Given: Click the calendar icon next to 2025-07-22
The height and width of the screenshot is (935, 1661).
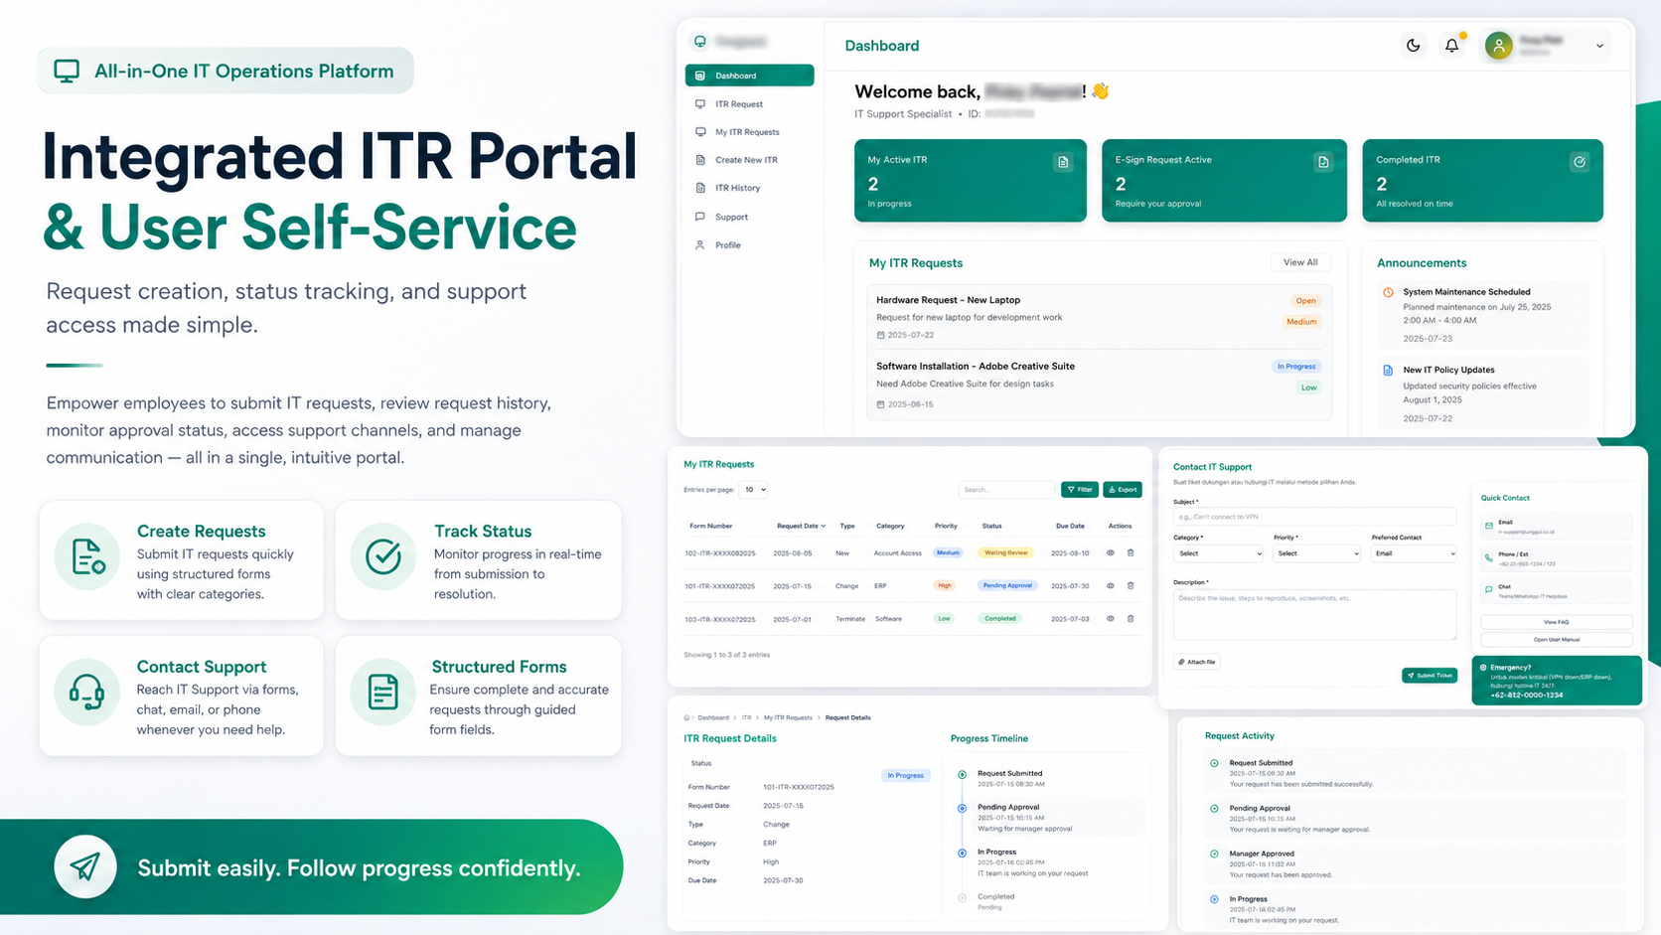Looking at the screenshot, I should [880, 335].
